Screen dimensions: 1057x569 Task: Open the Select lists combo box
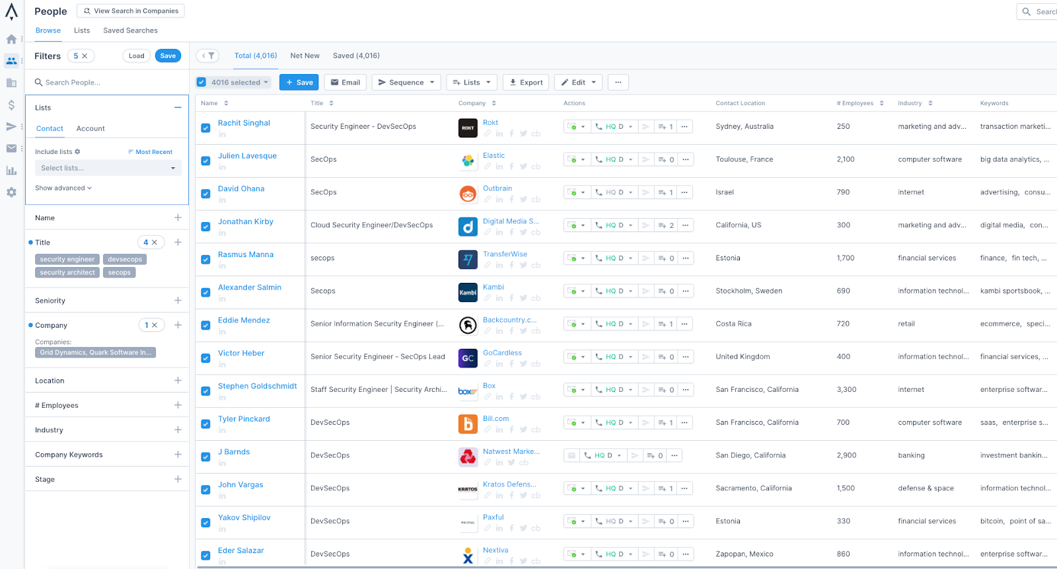pyautogui.click(x=108, y=168)
